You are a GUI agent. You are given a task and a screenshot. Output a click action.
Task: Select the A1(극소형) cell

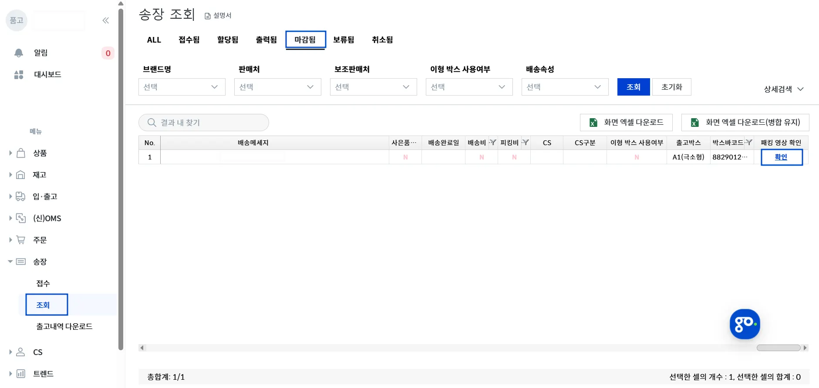tap(688, 157)
